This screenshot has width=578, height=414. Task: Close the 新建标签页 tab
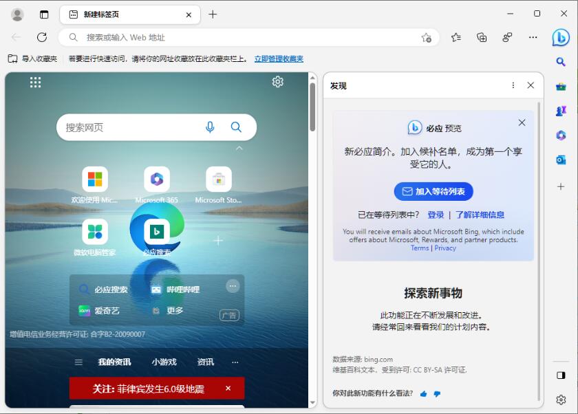(x=189, y=14)
